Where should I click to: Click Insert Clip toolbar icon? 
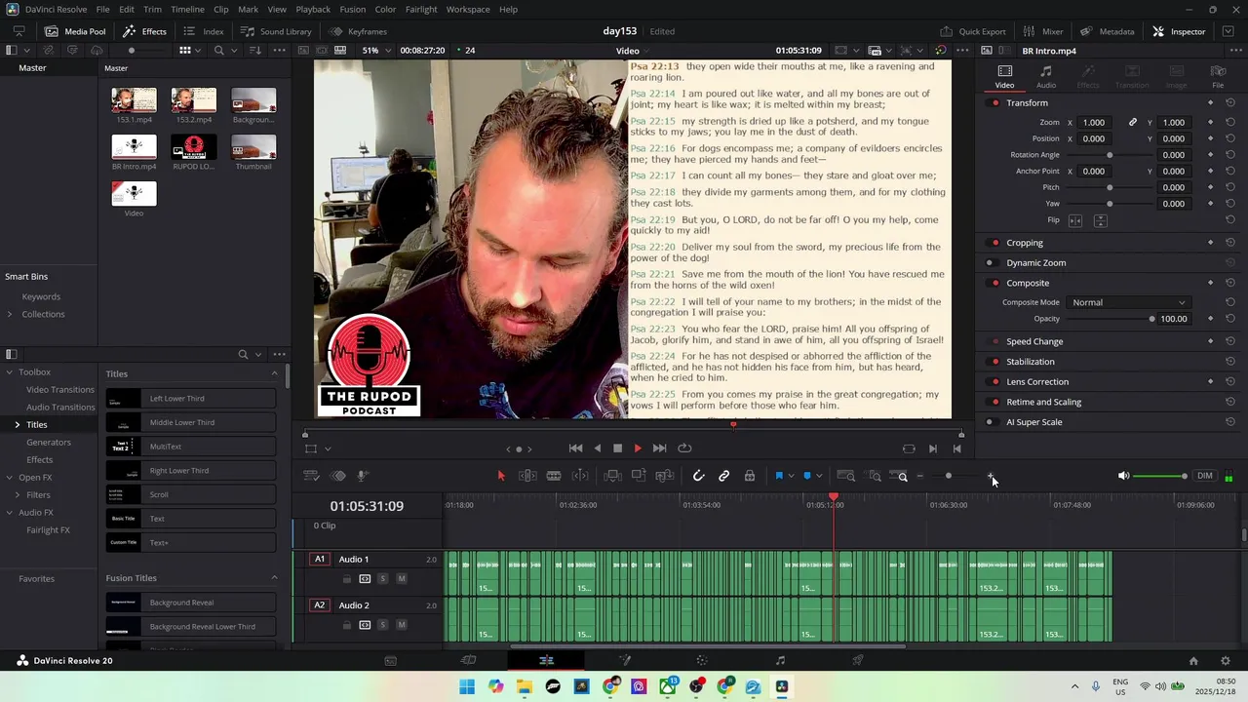(612, 476)
